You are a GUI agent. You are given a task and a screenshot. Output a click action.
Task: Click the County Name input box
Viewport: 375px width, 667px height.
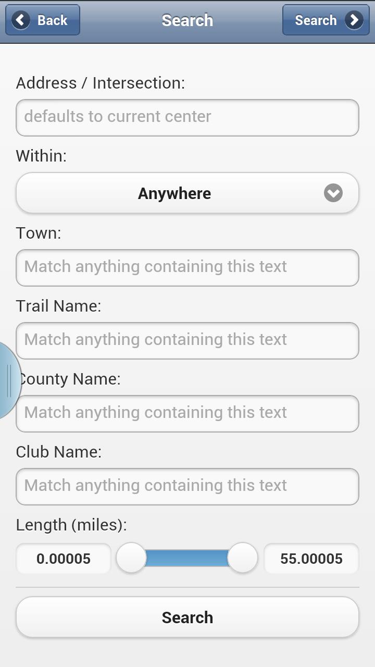pyautogui.click(x=187, y=413)
